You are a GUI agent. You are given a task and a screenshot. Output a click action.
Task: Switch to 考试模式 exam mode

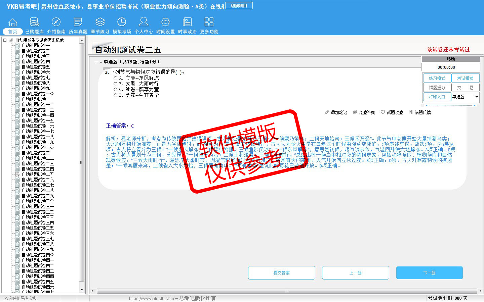[x=465, y=78]
